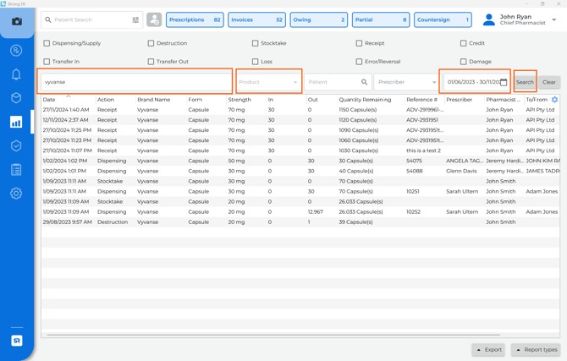Open the Countersign tab
This screenshot has width=567, height=361.
pyautogui.click(x=443, y=19)
